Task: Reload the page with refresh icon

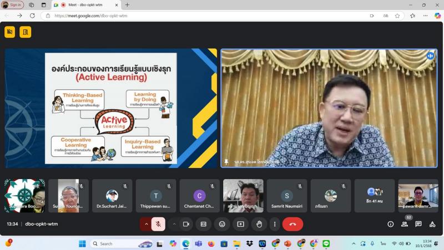Action: (32, 16)
